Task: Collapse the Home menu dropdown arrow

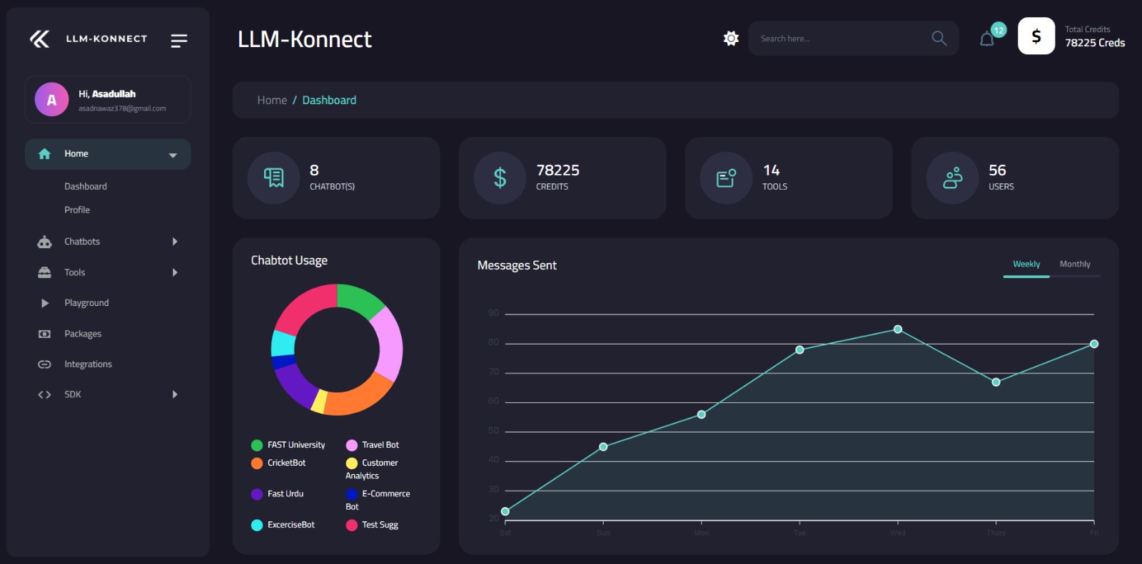Action: (x=173, y=155)
